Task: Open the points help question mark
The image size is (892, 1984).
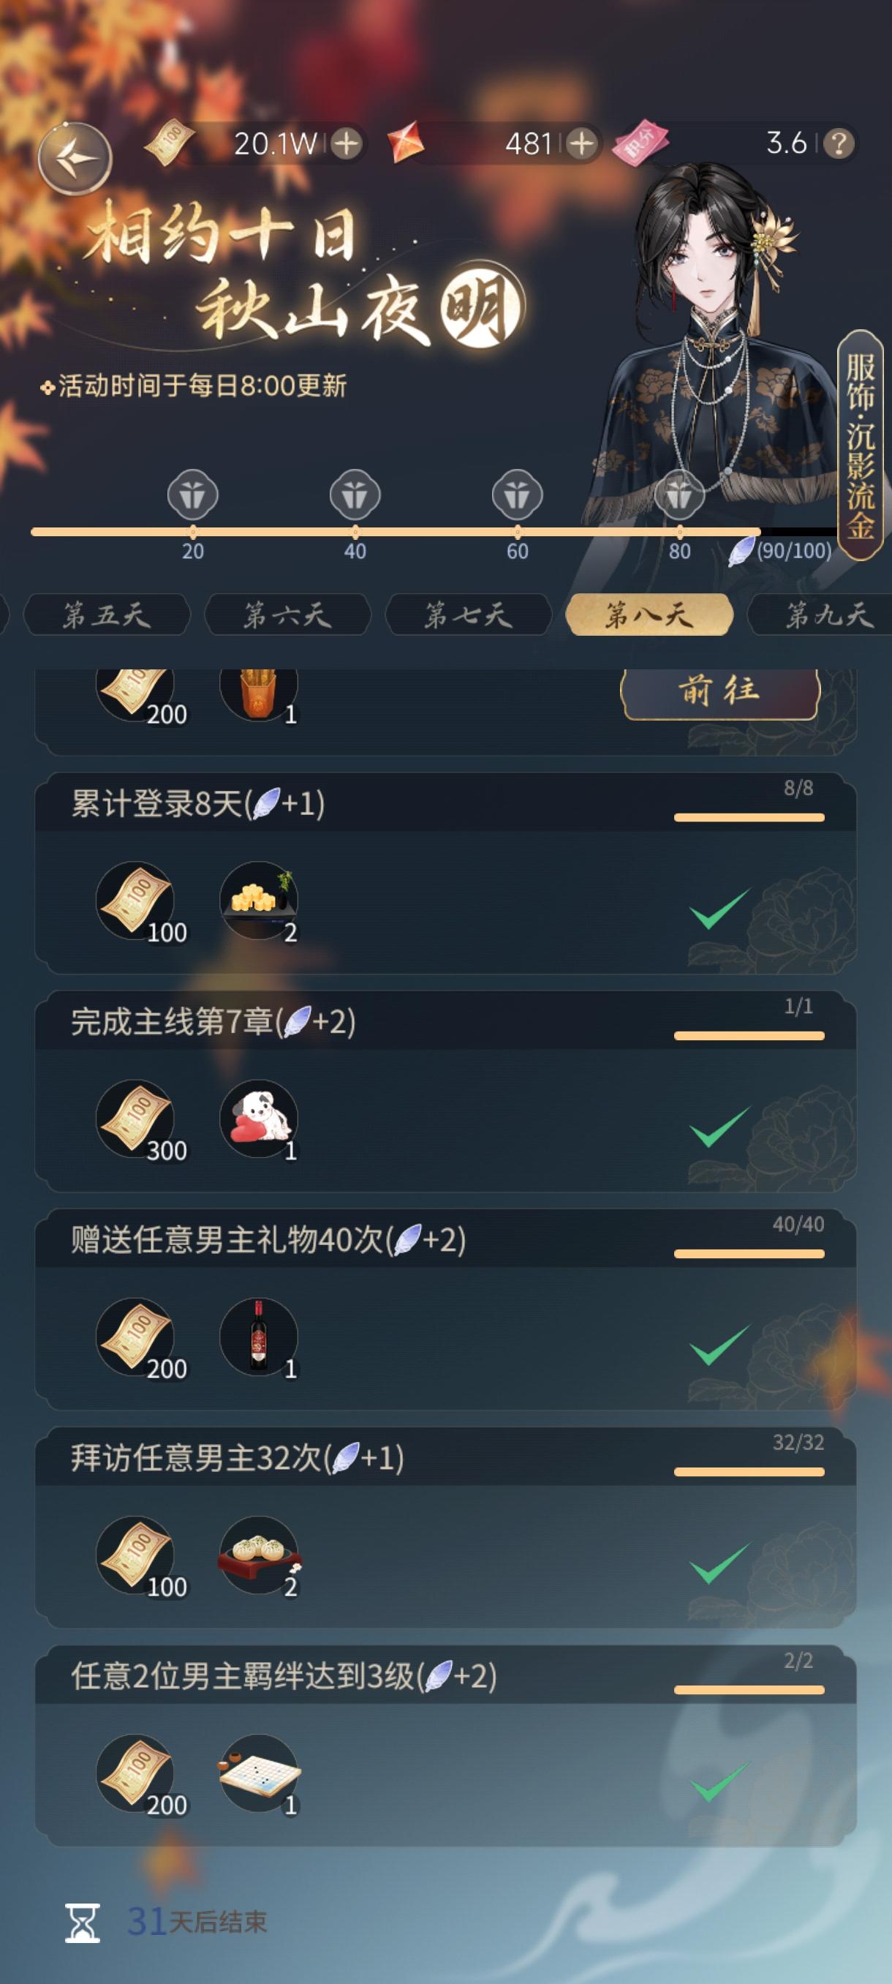Action: click(838, 143)
